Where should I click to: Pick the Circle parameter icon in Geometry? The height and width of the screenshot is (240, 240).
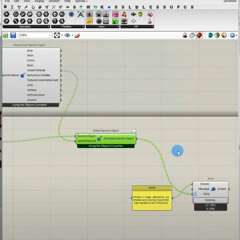point(16,15)
